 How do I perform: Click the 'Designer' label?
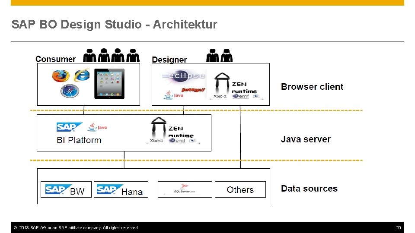point(169,60)
